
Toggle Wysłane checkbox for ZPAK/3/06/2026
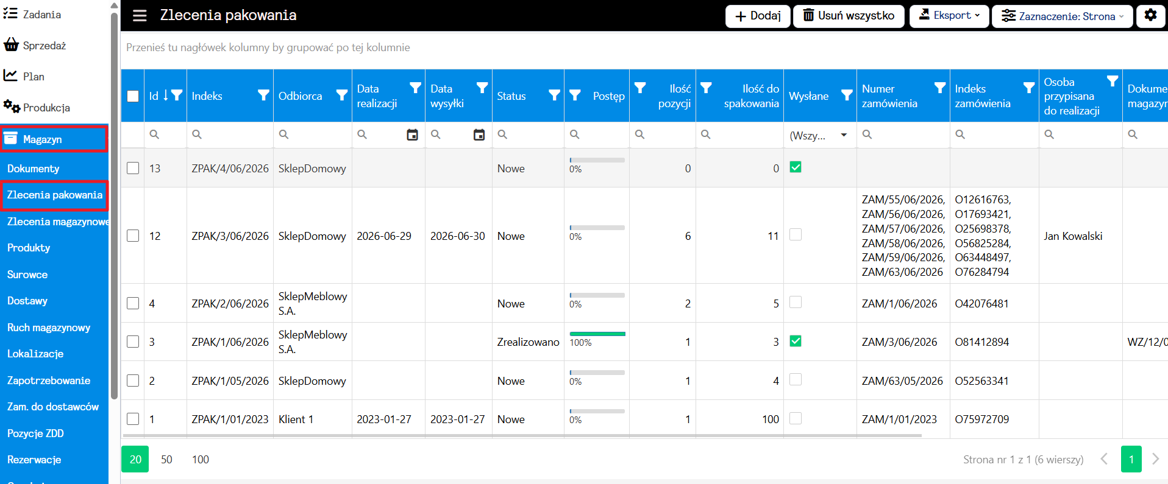tap(796, 234)
